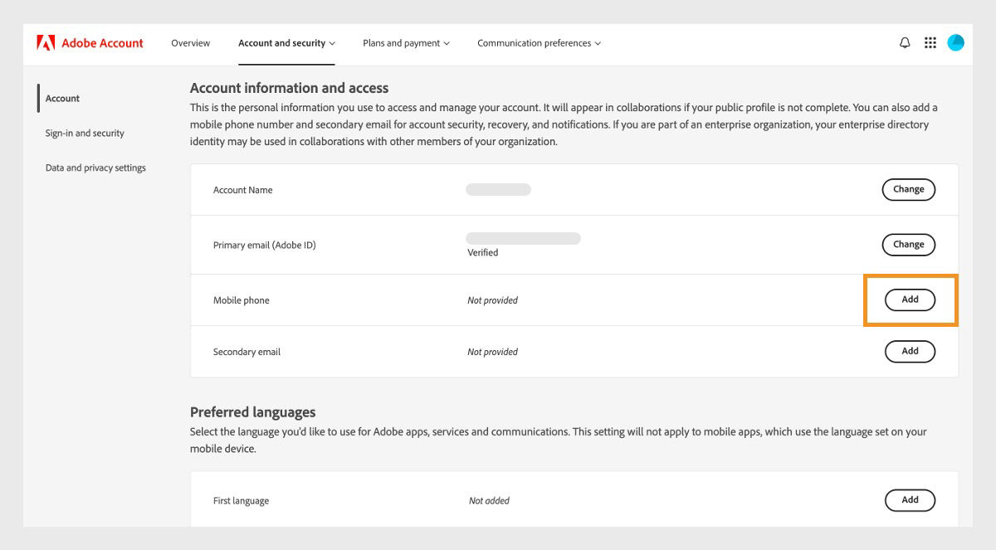Expand the Account and security menu

(x=286, y=43)
